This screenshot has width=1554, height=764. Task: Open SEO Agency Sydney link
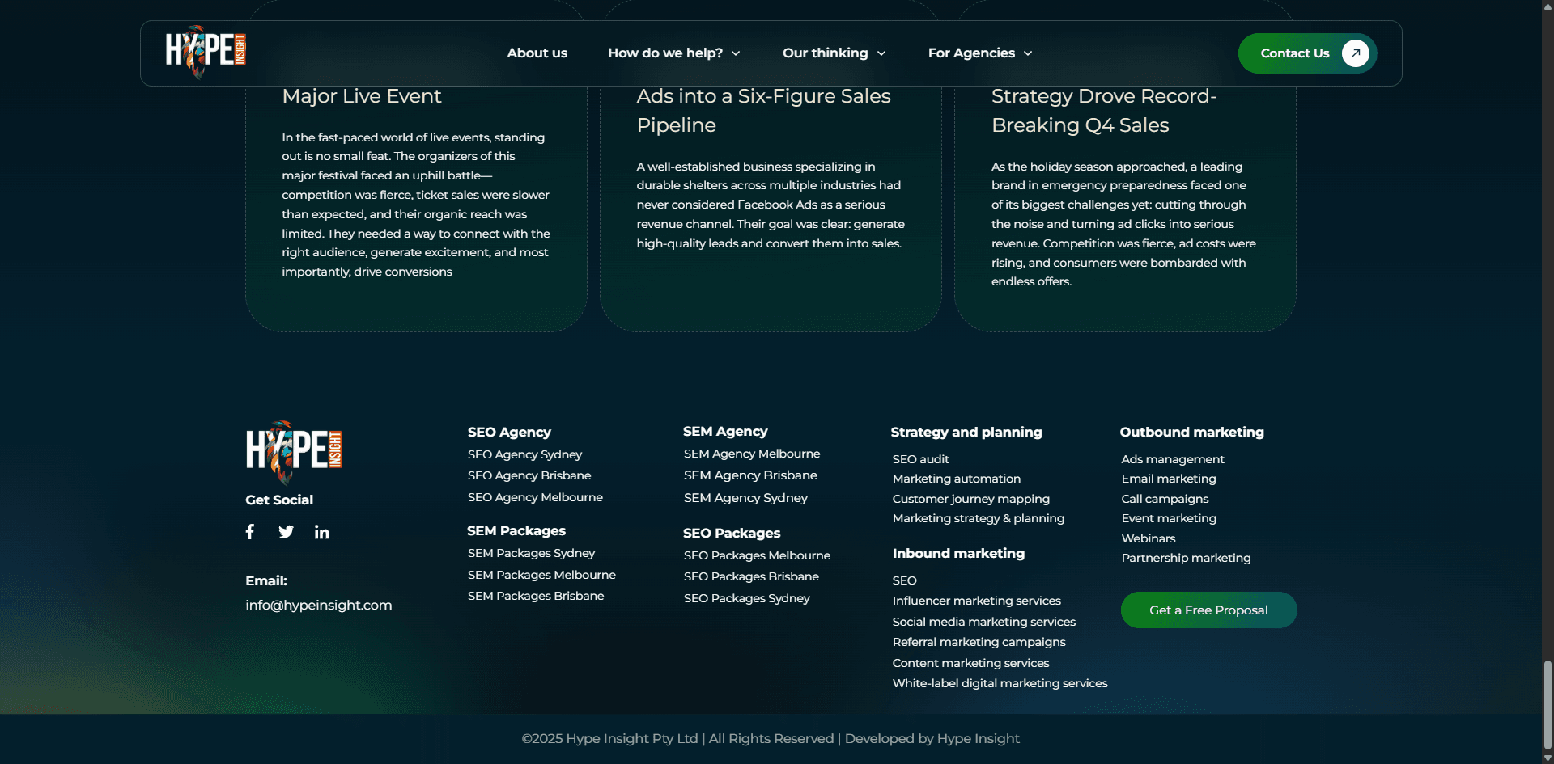(524, 454)
